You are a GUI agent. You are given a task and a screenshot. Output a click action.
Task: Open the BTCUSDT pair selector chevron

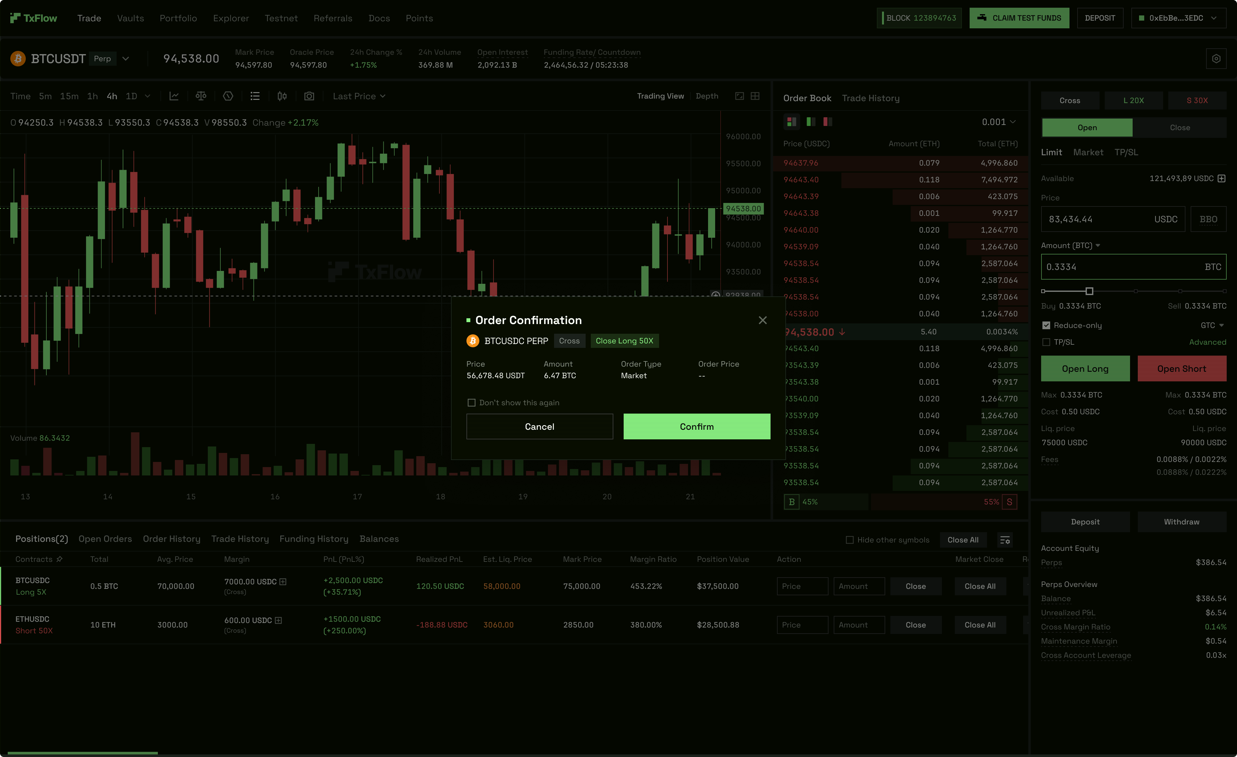click(x=126, y=58)
